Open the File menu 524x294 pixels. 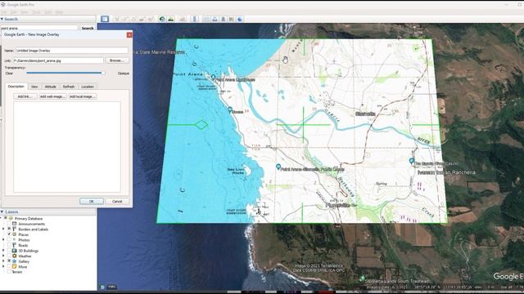point(4,12)
